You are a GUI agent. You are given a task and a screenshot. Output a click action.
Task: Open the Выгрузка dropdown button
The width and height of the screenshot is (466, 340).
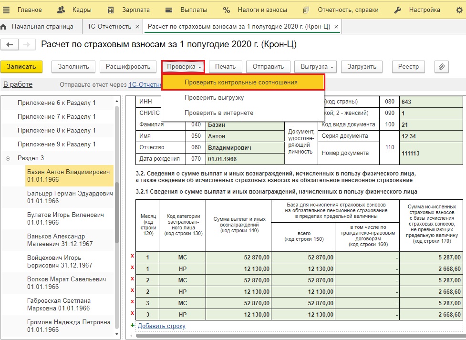click(x=315, y=67)
